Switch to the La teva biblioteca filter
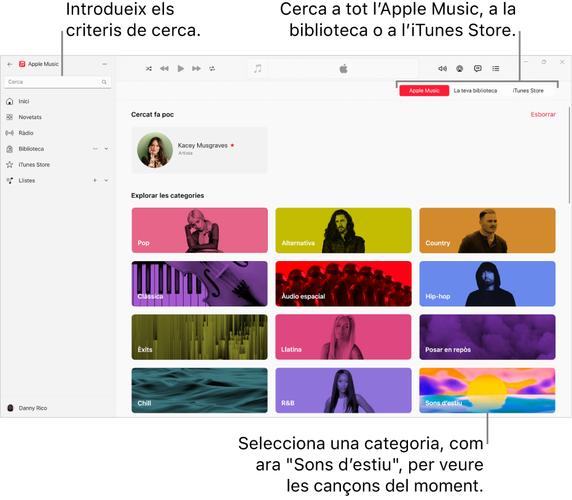The height and width of the screenshot is (500, 572). coord(476,90)
